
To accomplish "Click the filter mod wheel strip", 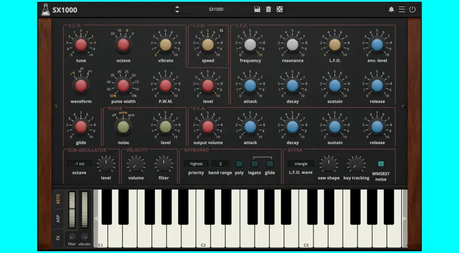I will click(72, 209).
